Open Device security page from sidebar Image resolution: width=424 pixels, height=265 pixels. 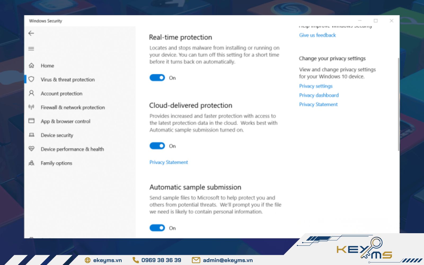pyautogui.click(x=57, y=135)
